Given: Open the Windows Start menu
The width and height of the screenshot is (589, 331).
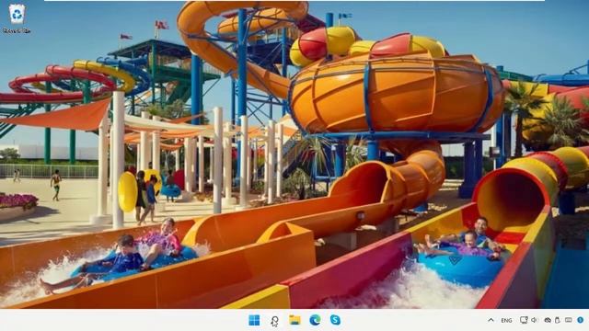Looking at the screenshot, I should pyautogui.click(x=254, y=320).
